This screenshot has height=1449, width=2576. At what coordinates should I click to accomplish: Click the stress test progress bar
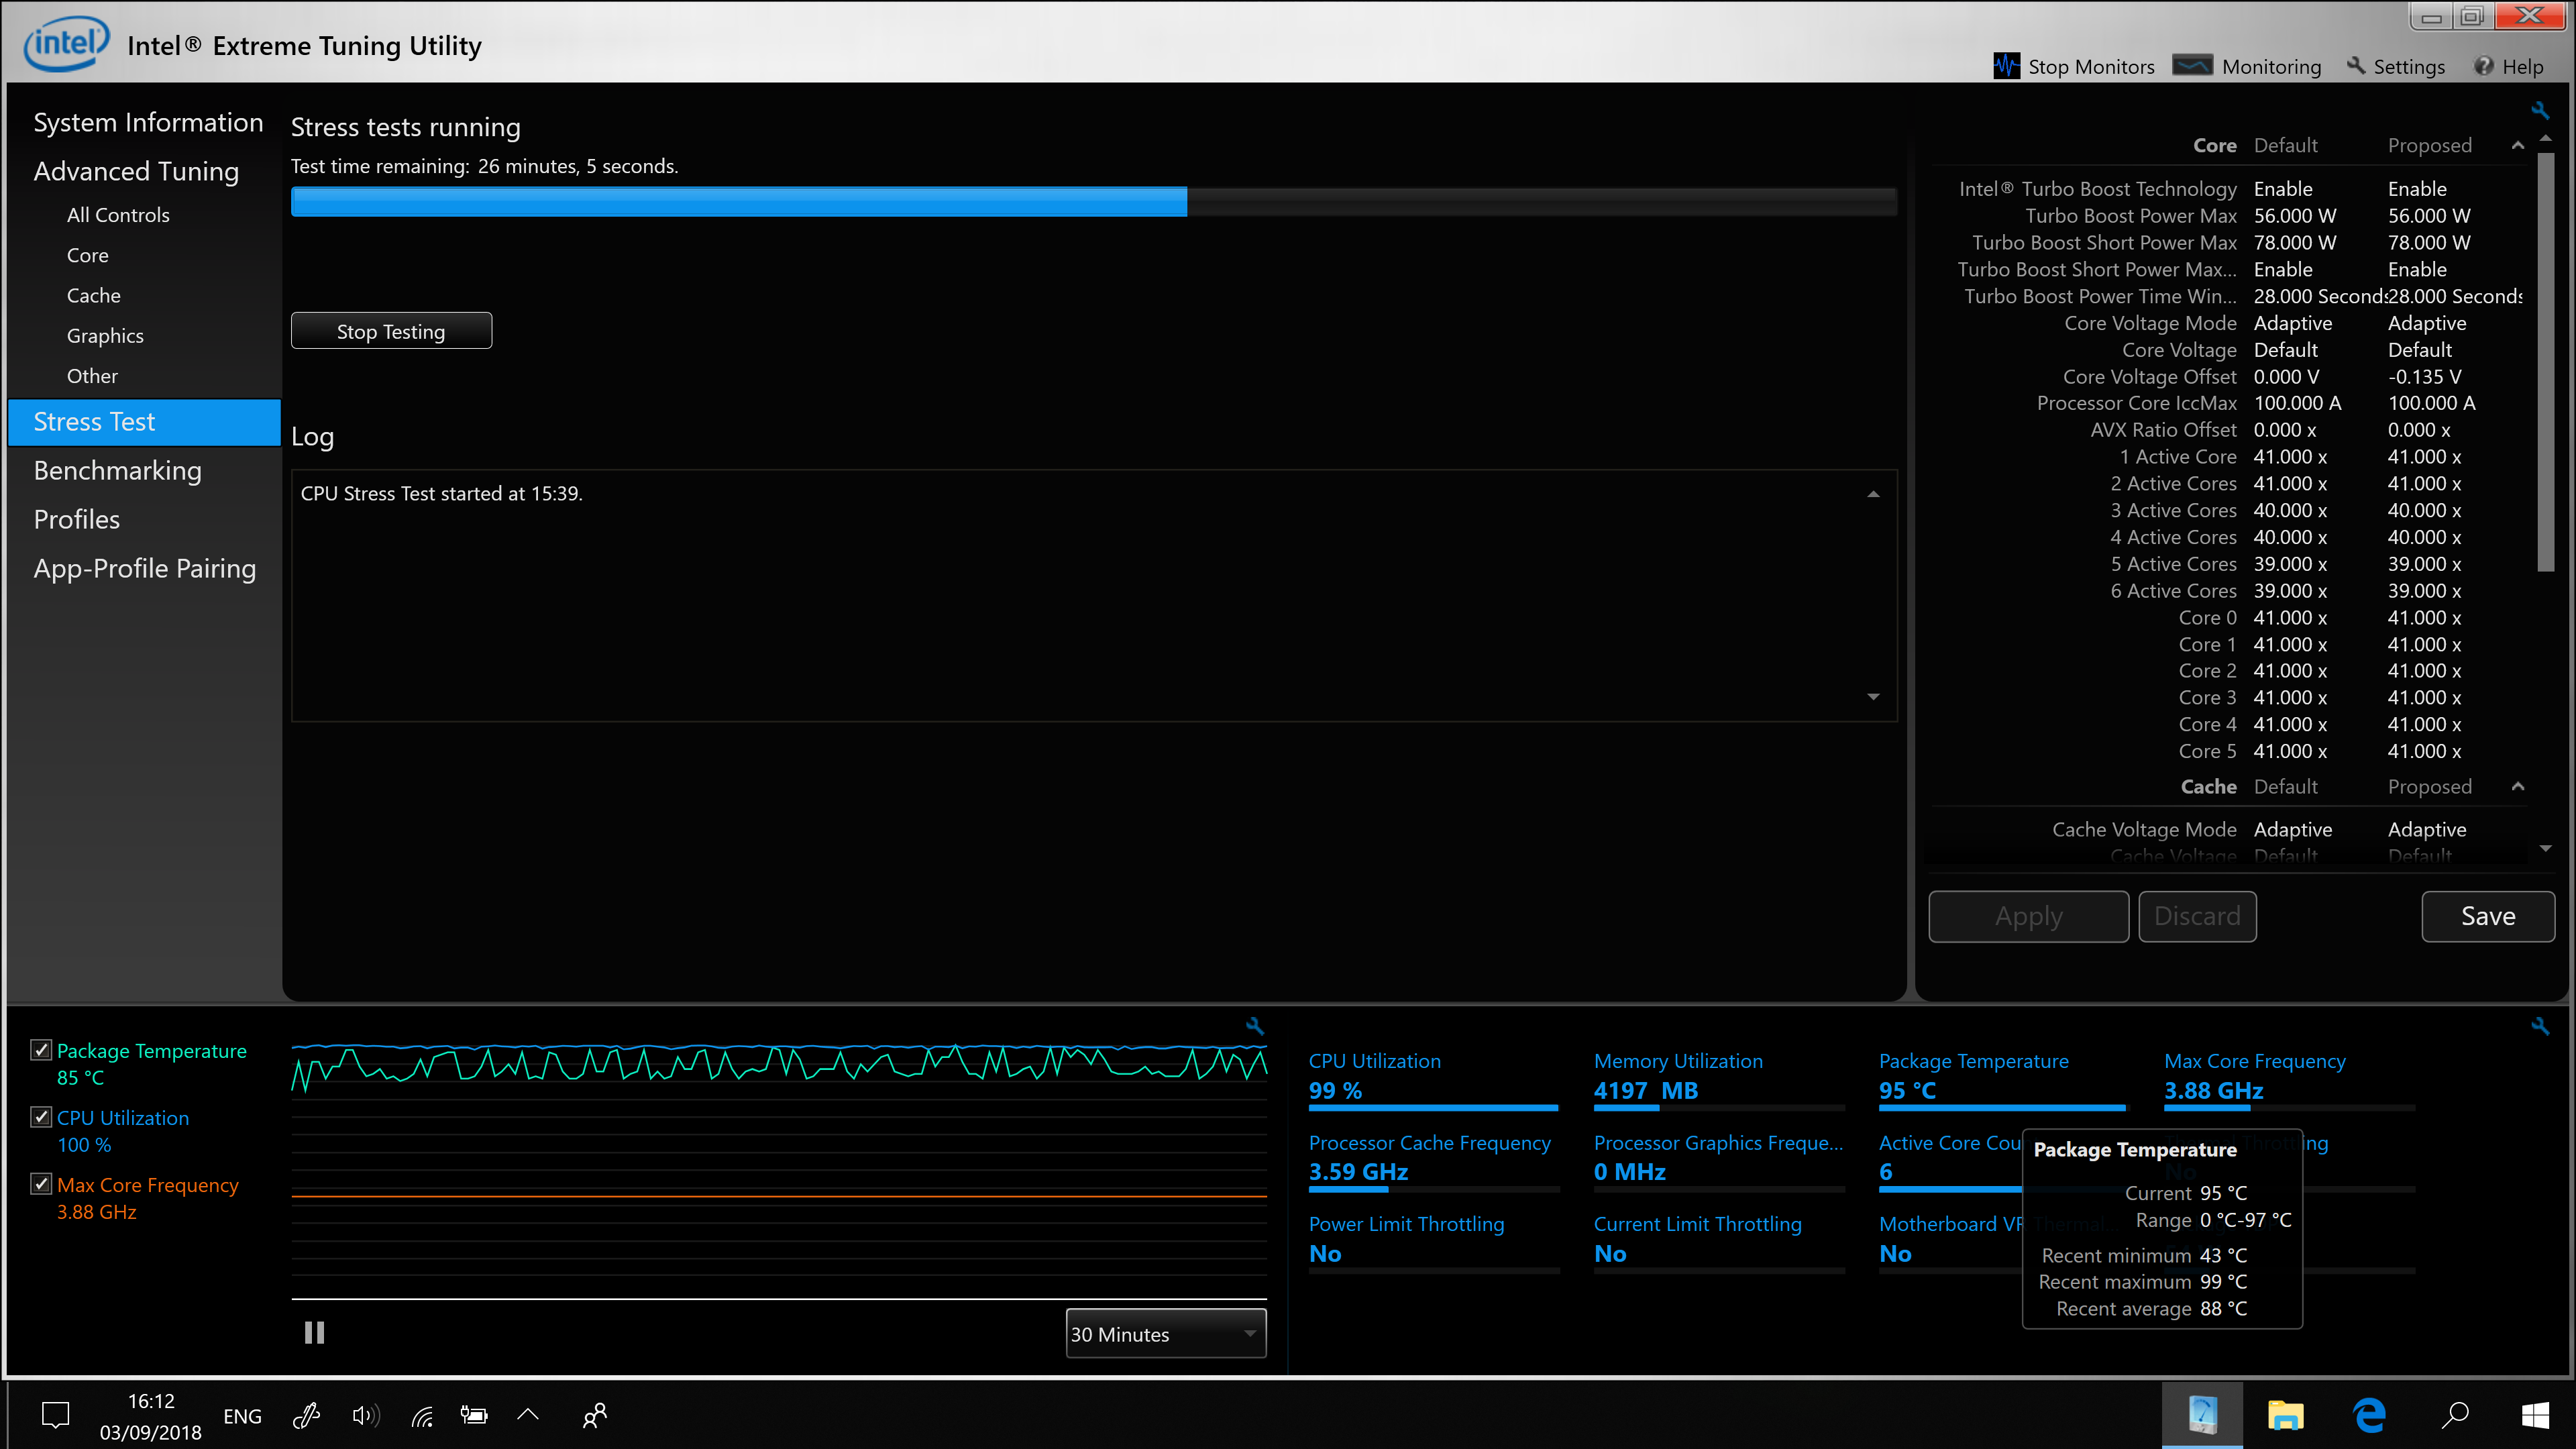click(1094, 202)
